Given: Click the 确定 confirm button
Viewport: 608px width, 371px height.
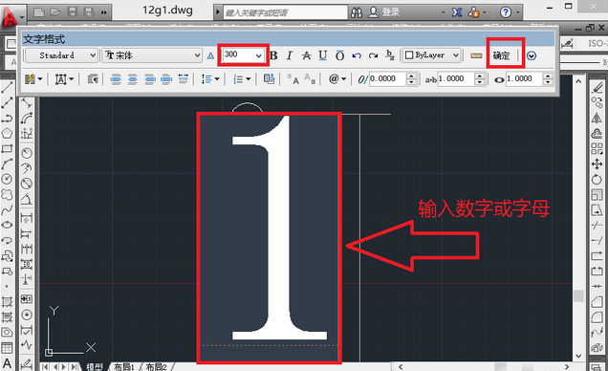Looking at the screenshot, I should point(501,55).
